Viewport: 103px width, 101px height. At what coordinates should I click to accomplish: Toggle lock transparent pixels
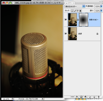click(x=72, y=11)
